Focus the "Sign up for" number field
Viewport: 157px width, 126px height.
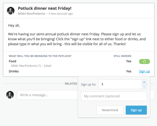[x=120, y=84]
